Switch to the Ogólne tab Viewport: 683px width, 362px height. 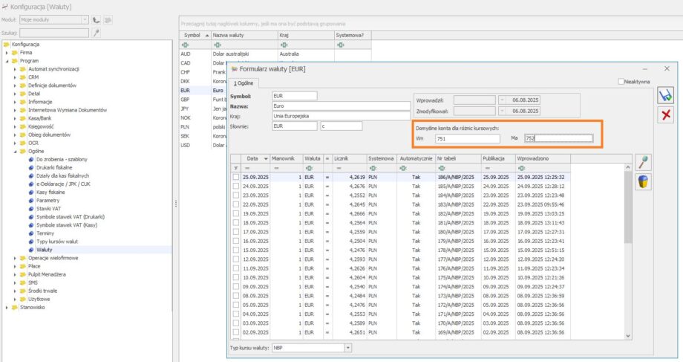[244, 83]
